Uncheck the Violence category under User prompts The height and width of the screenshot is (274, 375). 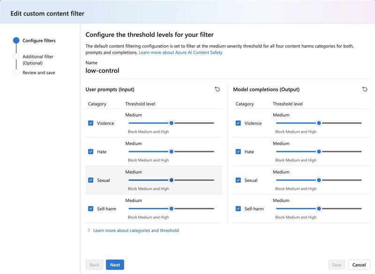click(x=90, y=123)
